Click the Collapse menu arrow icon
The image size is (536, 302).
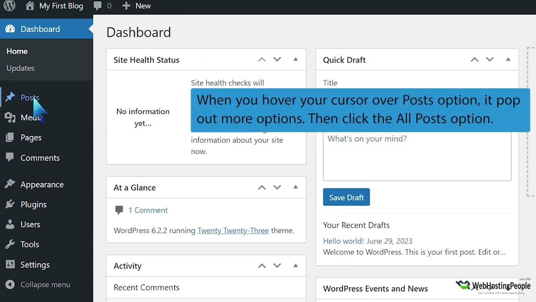(x=10, y=284)
